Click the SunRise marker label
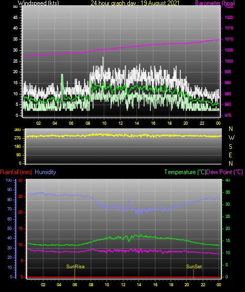The image size is (245, 292). pos(75,267)
